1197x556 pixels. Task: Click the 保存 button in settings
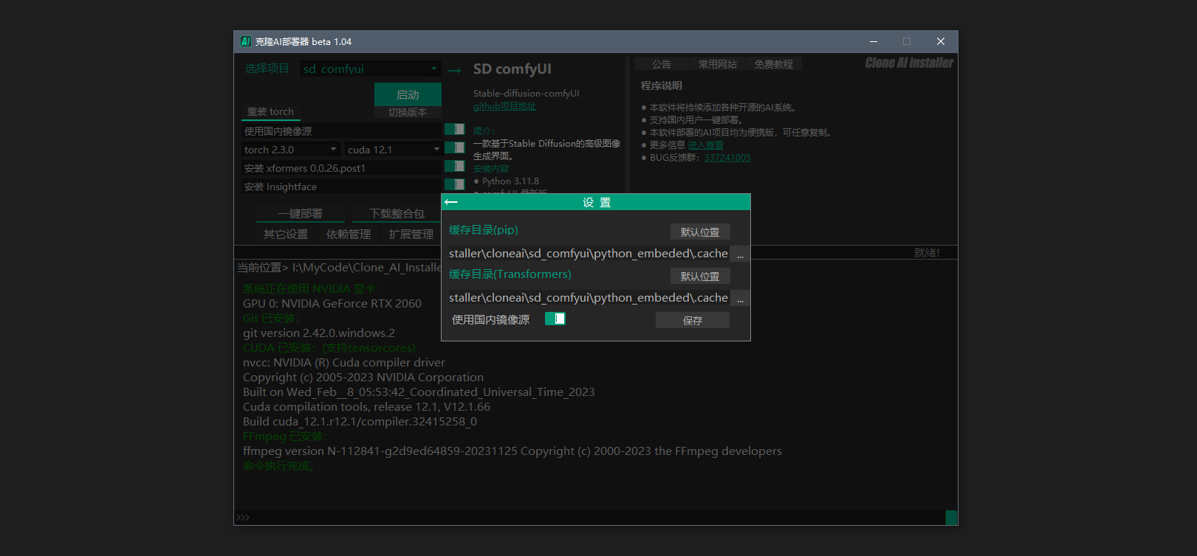coord(693,320)
